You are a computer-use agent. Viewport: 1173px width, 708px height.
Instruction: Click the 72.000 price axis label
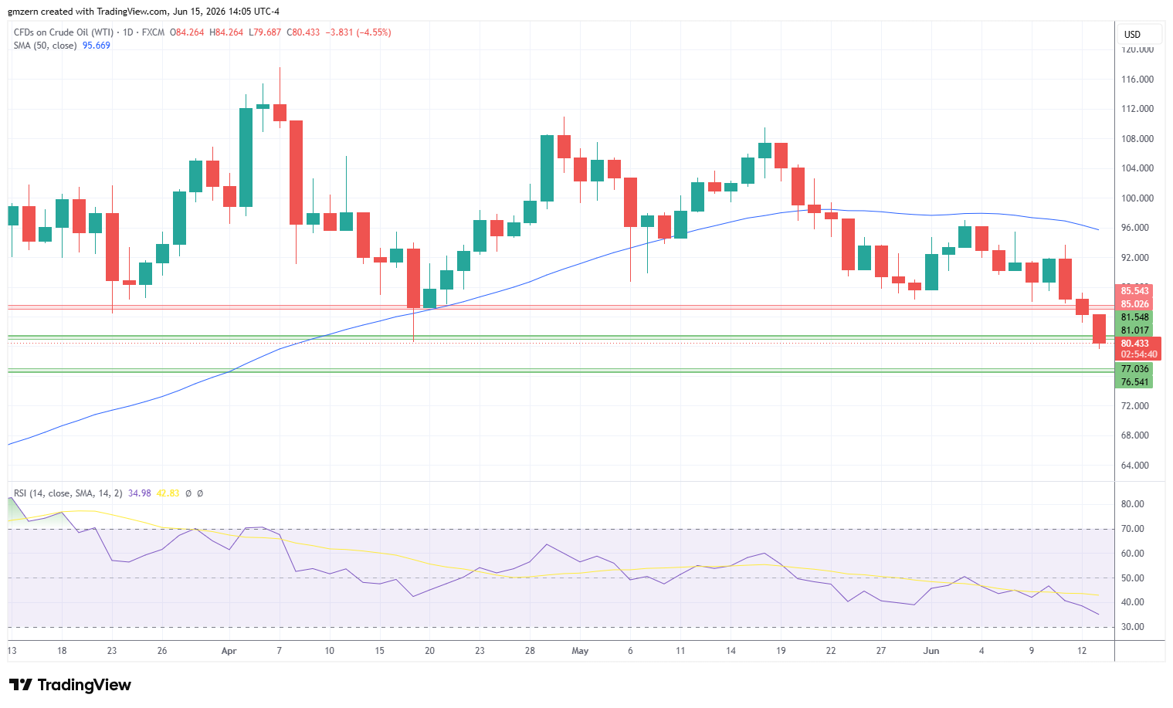[x=1135, y=406]
